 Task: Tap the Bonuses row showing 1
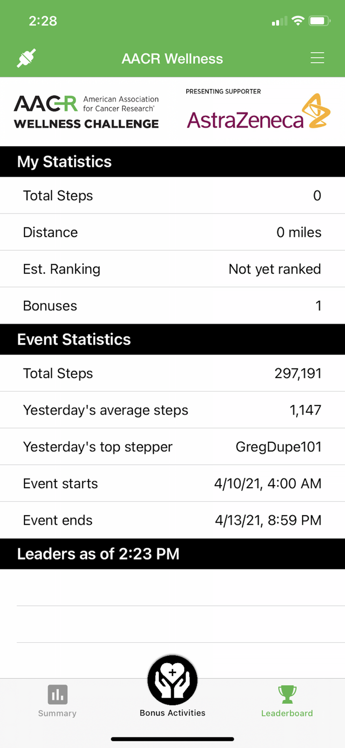pyautogui.click(x=172, y=306)
